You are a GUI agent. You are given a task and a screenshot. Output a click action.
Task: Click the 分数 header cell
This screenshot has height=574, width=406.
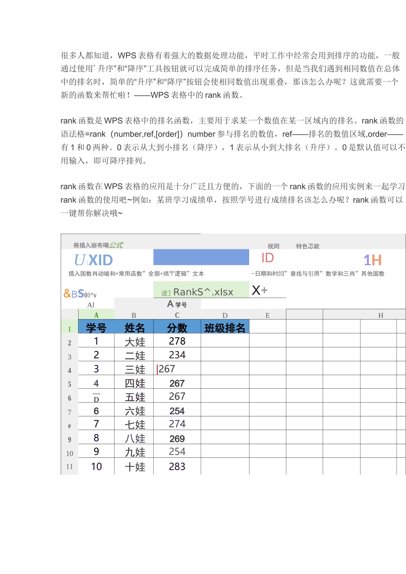point(177,327)
